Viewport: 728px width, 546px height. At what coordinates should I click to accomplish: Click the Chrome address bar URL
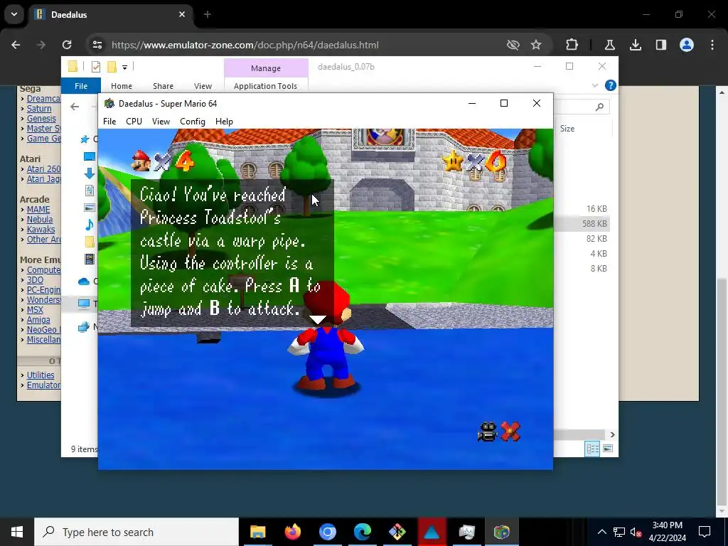245,45
